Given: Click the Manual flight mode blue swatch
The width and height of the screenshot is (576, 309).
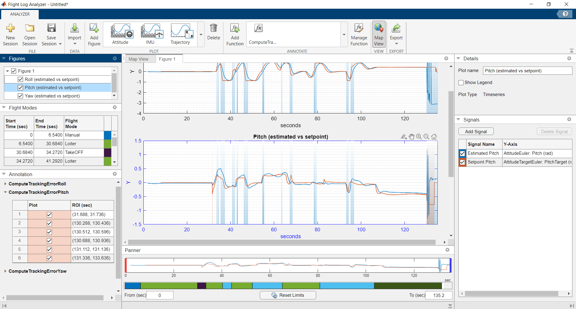Looking at the screenshot, I should pyautogui.click(x=107, y=135).
